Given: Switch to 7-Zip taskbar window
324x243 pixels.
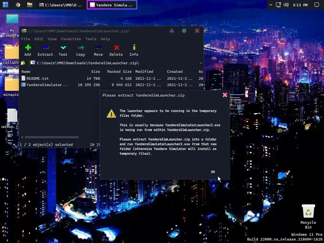Looking at the screenshot, I should click(61, 5).
